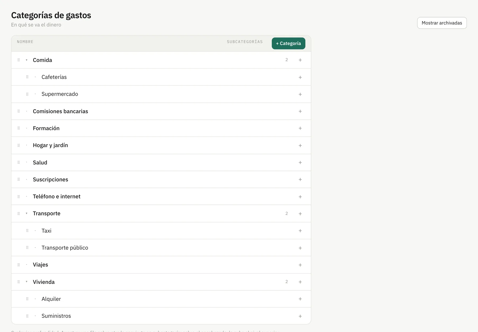Image resolution: width=478 pixels, height=332 pixels.
Task: Collapse the Transporte category
Action: 27,213
